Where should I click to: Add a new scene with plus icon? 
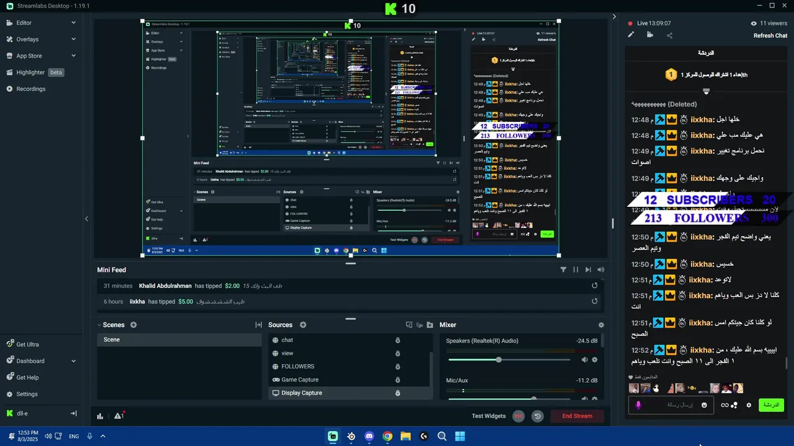[133, 325]
